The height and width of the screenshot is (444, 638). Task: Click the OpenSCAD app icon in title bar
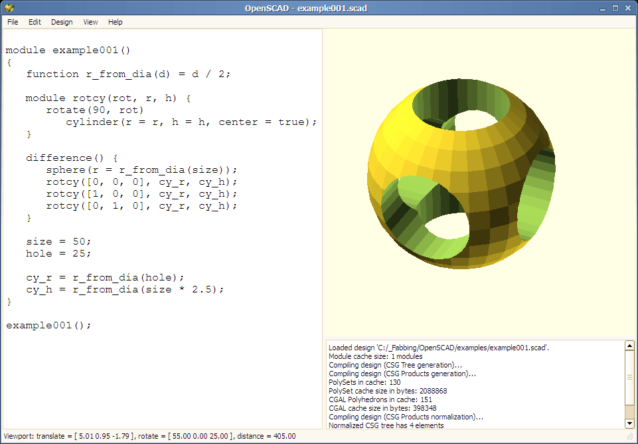pyautogui.click(x=9, y=8)
